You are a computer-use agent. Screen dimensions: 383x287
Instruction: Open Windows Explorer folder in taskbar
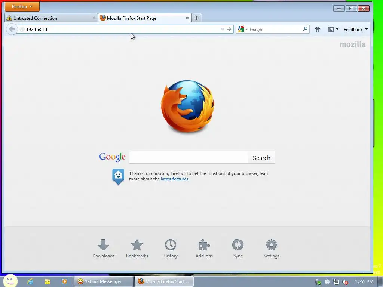pos(48,281)
